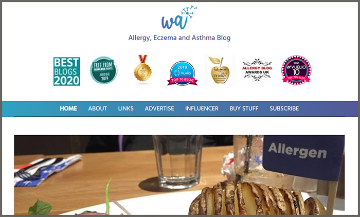This screenshot has height=217, width=360.
Task: Click the 2016 Vuelio Top Ten Blog badge
Action: pyautogui.click(x=296, y=70)
